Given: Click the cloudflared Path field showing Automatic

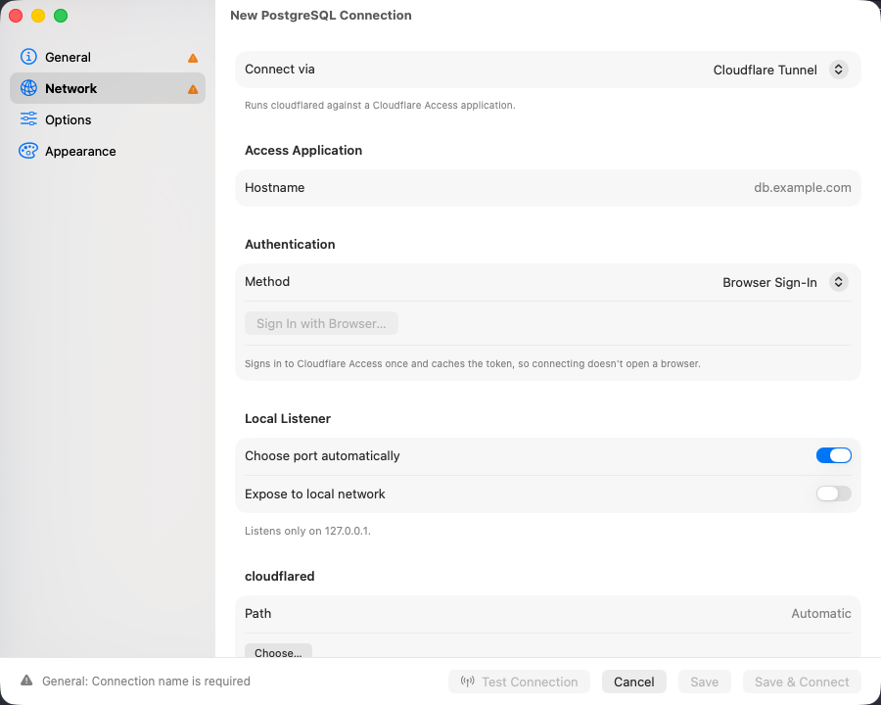Looking at the screenshot, I should [x=548, y=613].
